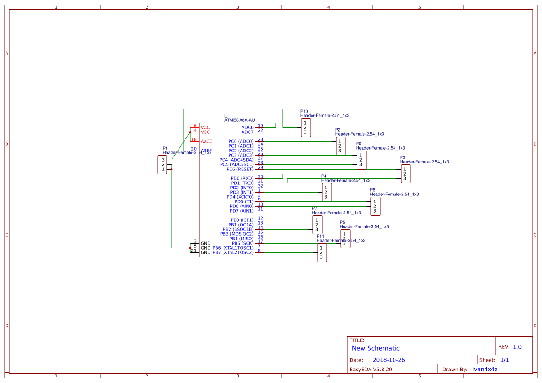This screenshot has height=383, width=542.
Task: Select the P1 header connector symbol
Action: tap(162, 165)
